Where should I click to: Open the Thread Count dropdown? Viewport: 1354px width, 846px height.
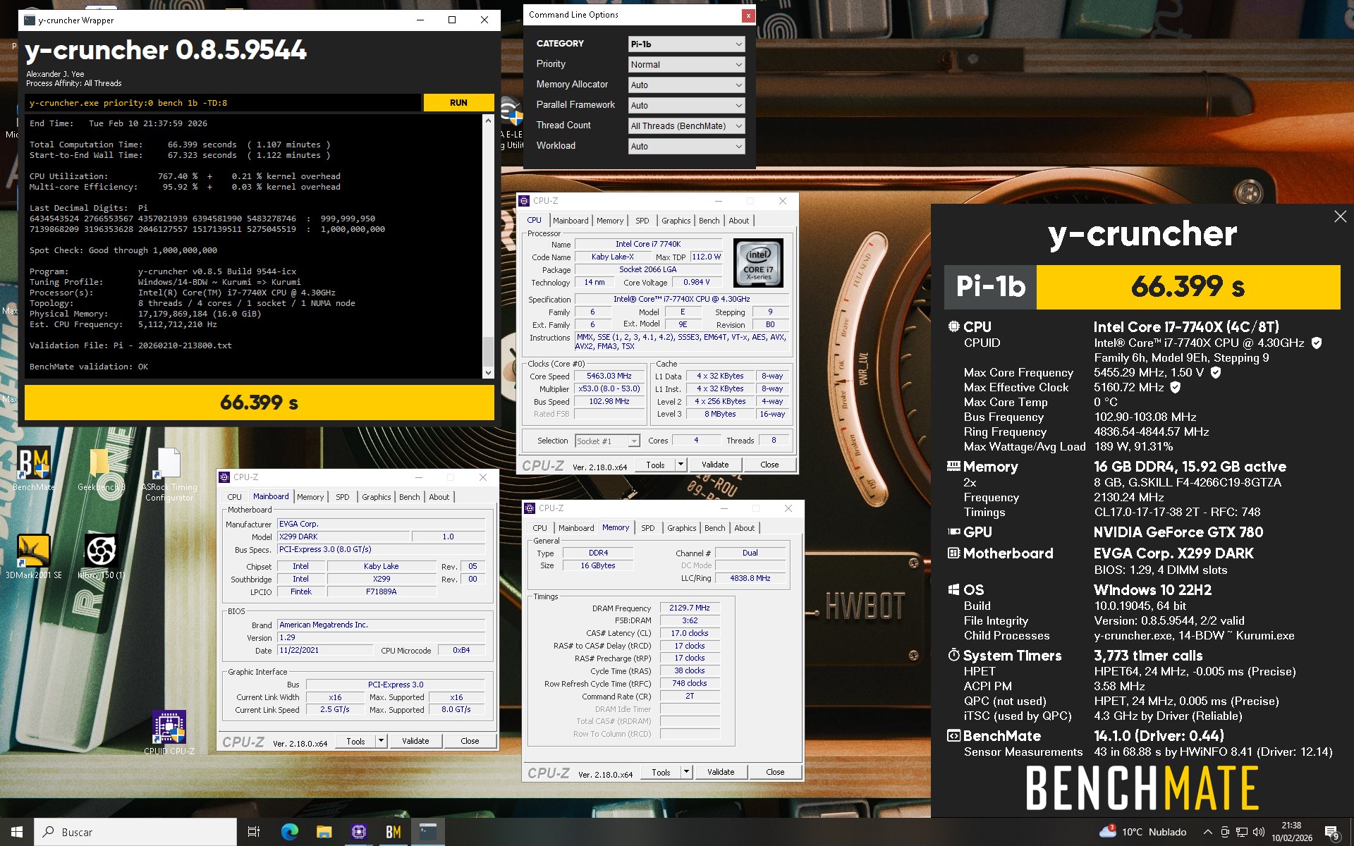[685, 125]
